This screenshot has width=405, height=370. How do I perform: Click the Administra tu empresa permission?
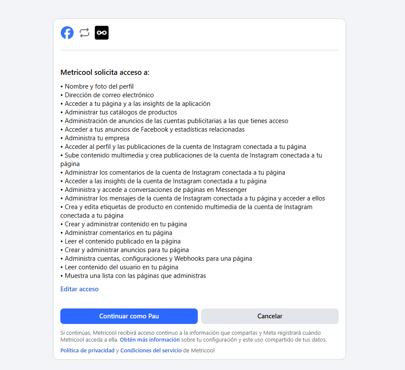point(95,138)
